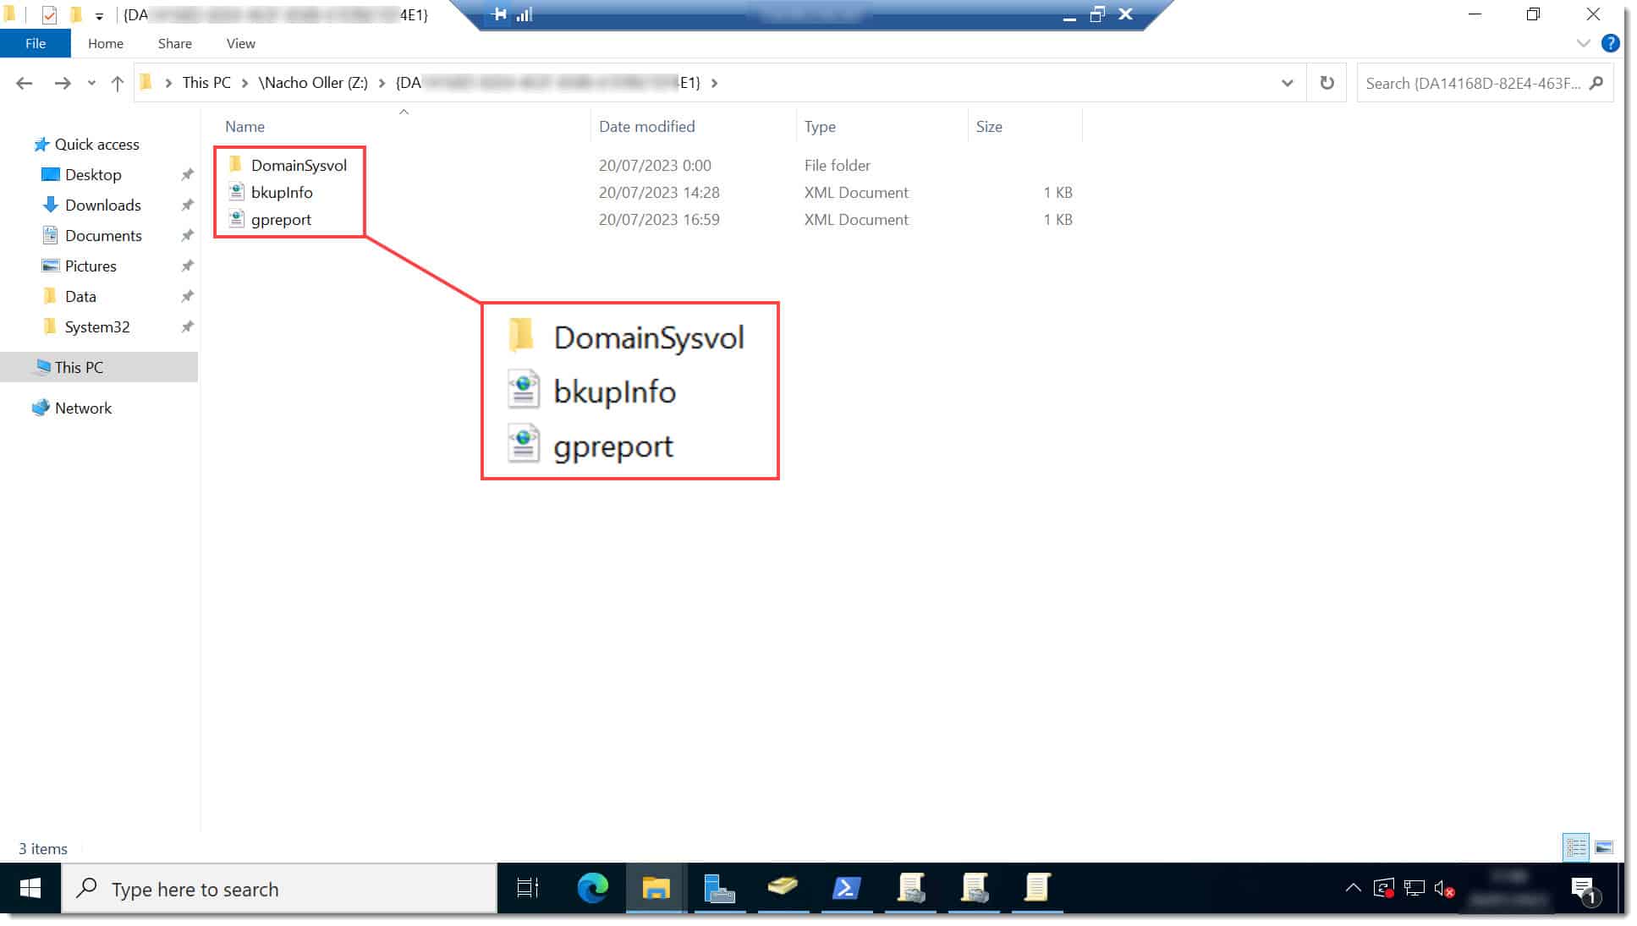Open File Explorer from taskbar

[x=656, y=889]
